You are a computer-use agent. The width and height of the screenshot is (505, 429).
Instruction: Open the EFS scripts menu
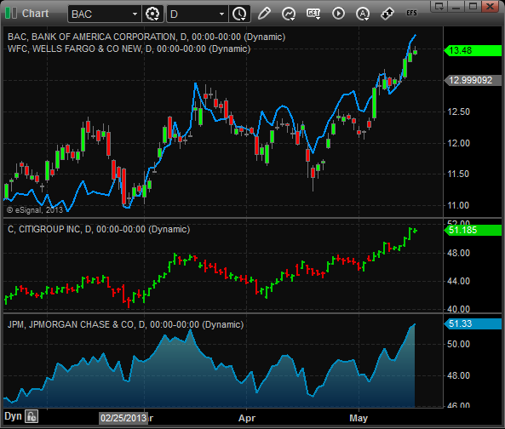[411, 13]
